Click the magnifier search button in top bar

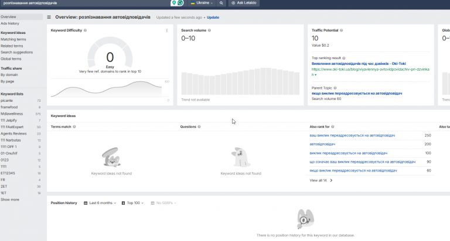[221, 3]
